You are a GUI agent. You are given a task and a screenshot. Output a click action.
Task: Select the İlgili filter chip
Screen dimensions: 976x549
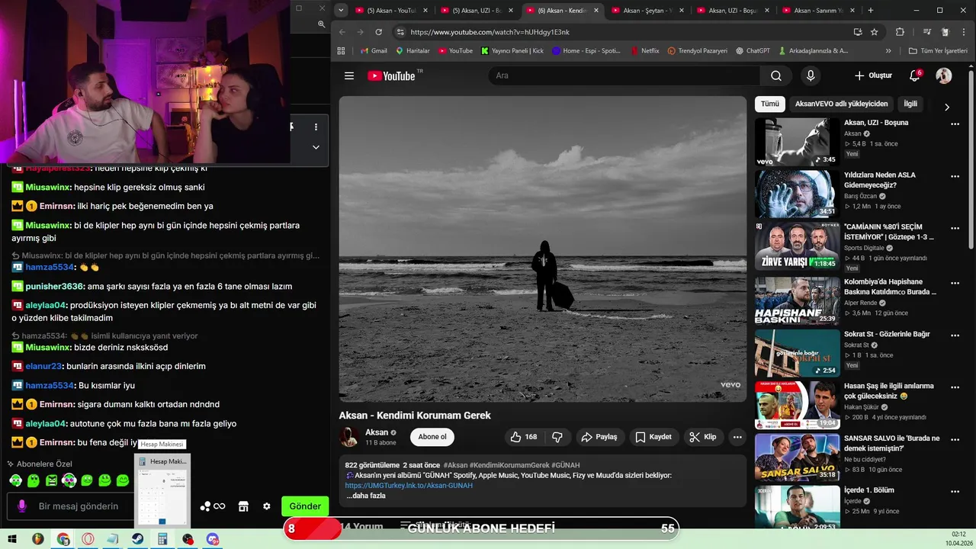(910, 104)
